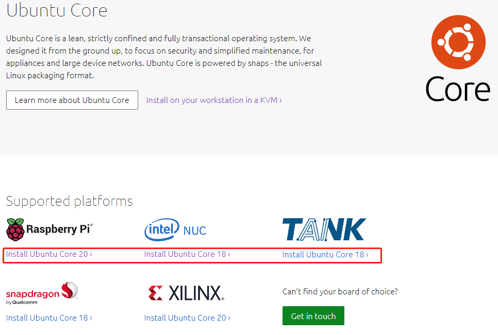Image resolution: width=498 pixels, height=335 pixels.
Task: Click the Ubuntu Core circular logo
Action: tap(458, 42)
